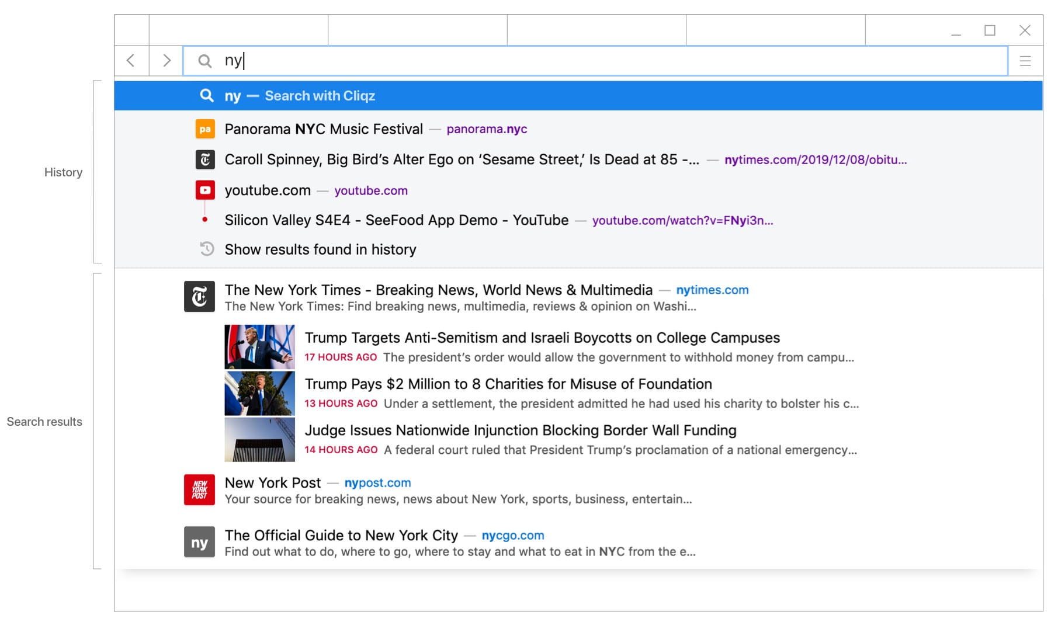Viewport: 1058px width, 629px height.
Task: Click nycgo "Find out what to do" description
Action: pos(460,552)
